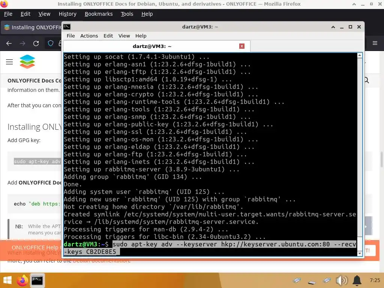Screen dimensions: 384x288
Task: Select the Installing ONLYOFFICE browser tab
Action: click(32, 27)
